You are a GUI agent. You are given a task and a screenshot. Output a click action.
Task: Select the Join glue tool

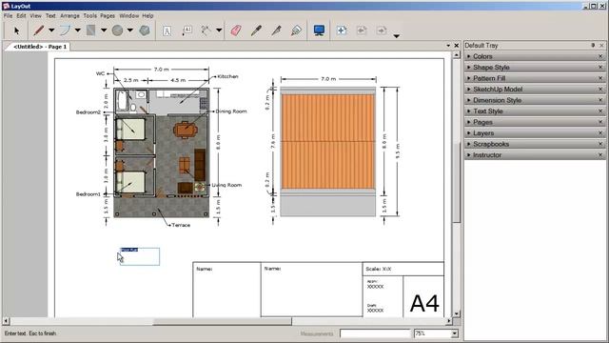tap(296, 30)
